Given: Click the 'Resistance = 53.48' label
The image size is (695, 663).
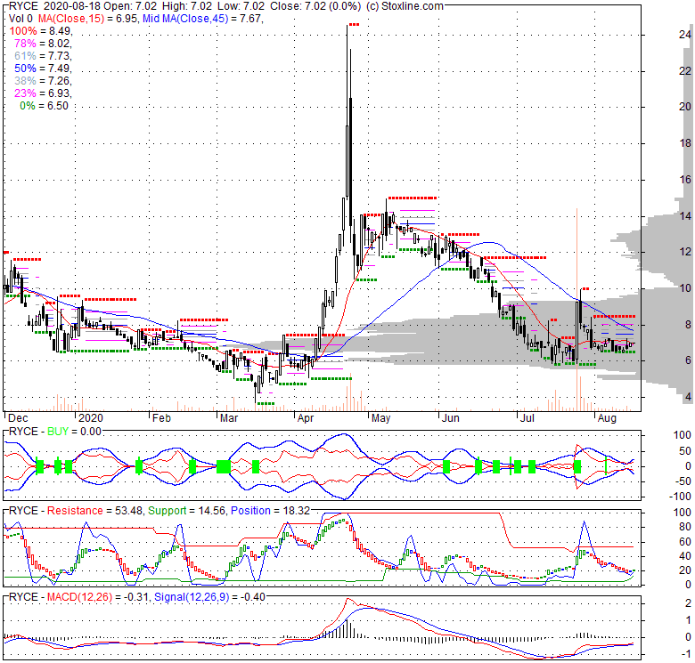Looking at the screenshot, I should (x=94, y=511).
